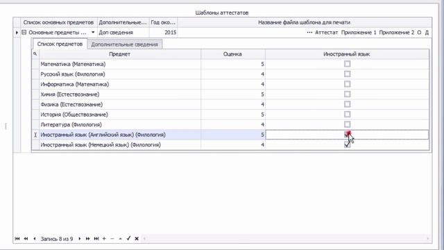Click grade cell for История row
Image resolution: width=444 pixels, height=250 pixels.
pyautogui.click(x=233, y=115)
